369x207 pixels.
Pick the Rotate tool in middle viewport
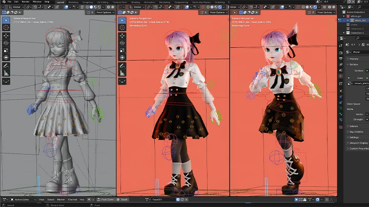coord(122,43)
